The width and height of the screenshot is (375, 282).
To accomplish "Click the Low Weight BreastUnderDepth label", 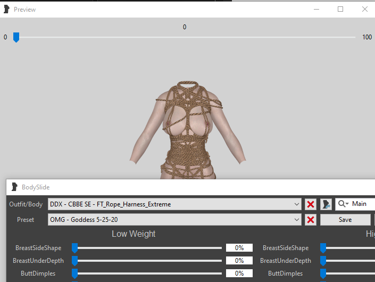I will tap(38, 261).
